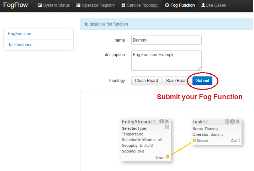This screenshot has width=254, height=171.
Task: Expand the Use Cases dropdown menu
Action: (x=216, y=5)
